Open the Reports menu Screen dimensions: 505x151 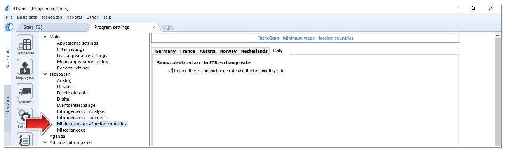pyautogui.click(x=74, y=17)
